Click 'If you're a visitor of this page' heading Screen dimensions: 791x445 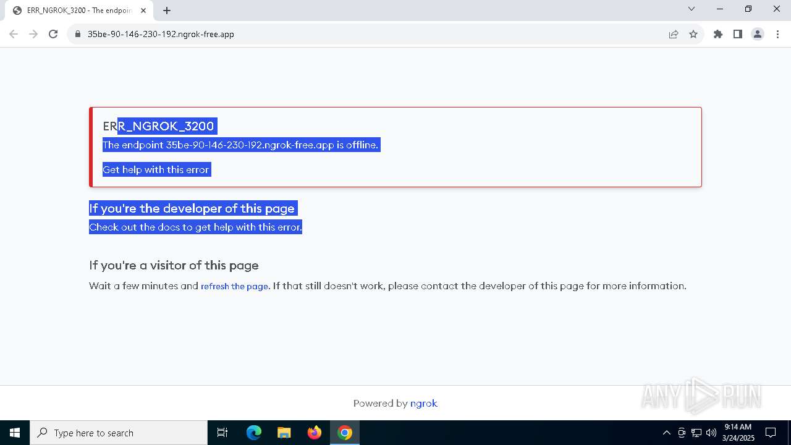[174, 265]
